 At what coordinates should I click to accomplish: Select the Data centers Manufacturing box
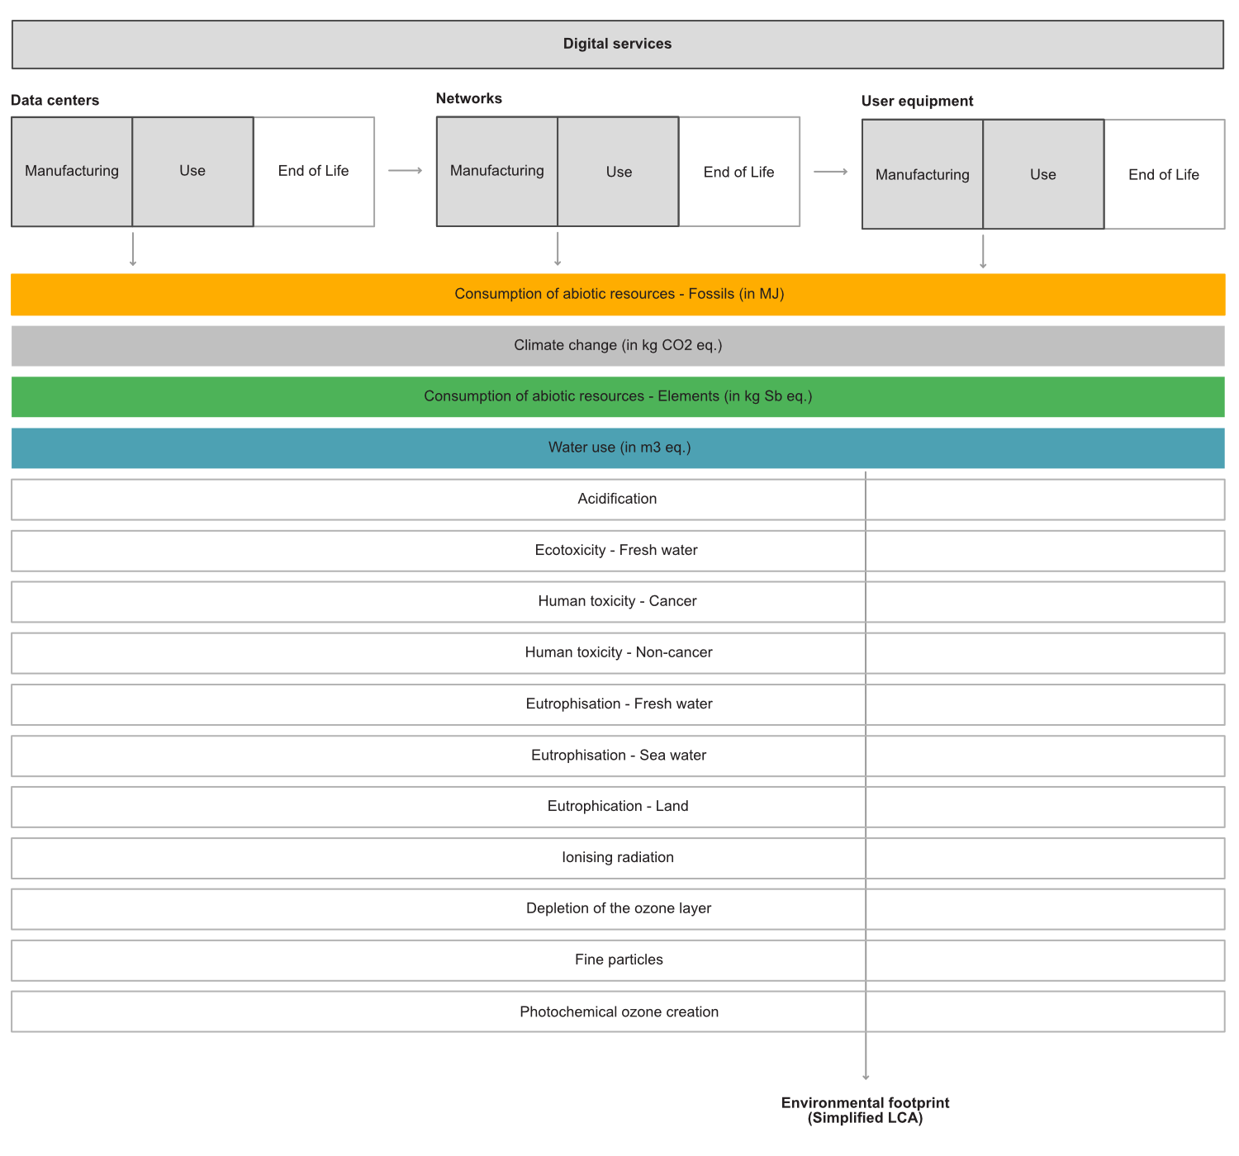click(x=71, y=171)
